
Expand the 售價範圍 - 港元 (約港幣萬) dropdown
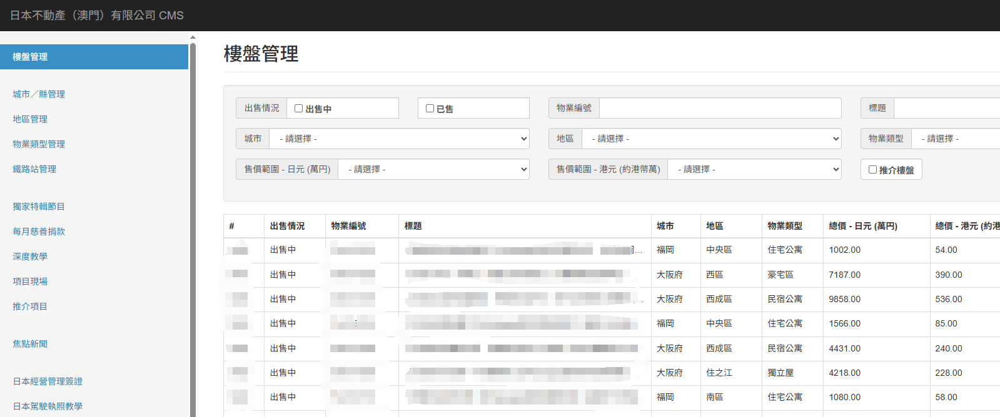point(755,169)
